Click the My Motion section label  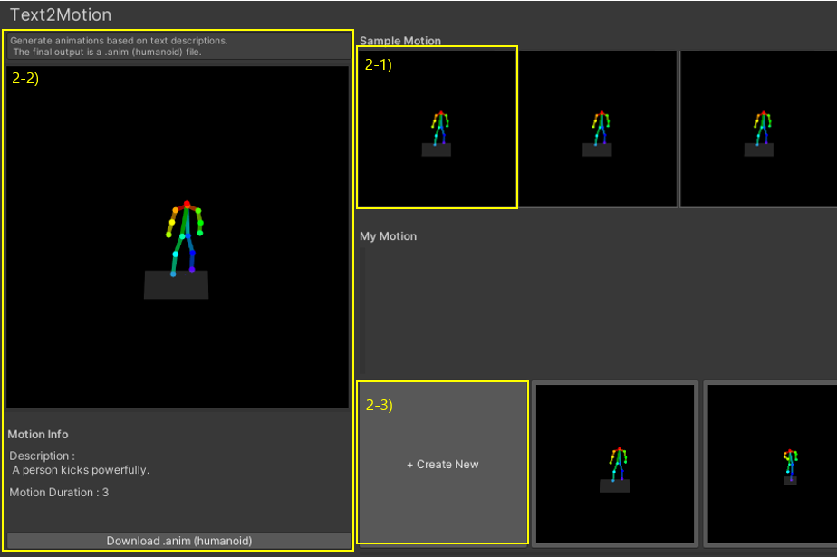[388, 235]
